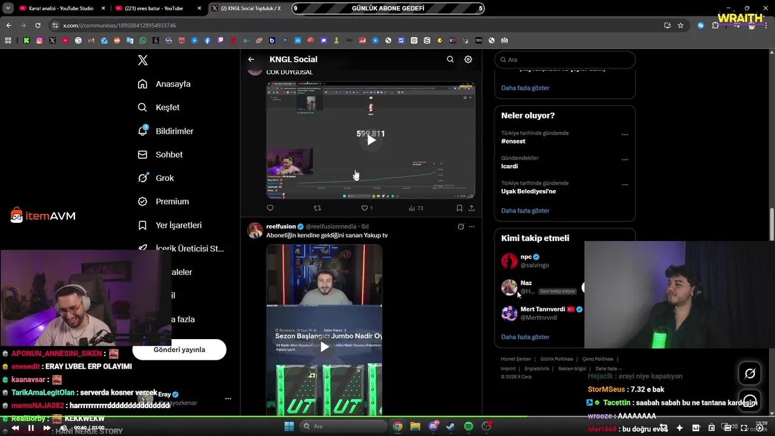The width and height of the screenshot is (775, 436).
Task: Select the KNGL Social Topluluk X tab
Action: pos(248,8)
